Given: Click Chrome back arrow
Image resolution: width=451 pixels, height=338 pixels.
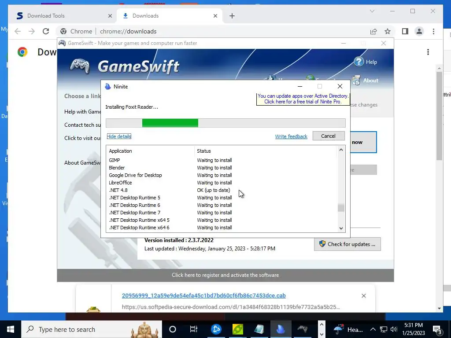Looking at the screenshot, I should point(18,31).
